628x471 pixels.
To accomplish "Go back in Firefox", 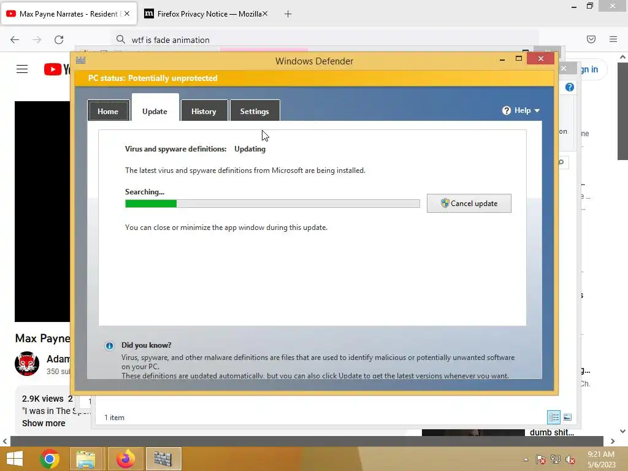I will click(15, 39).
